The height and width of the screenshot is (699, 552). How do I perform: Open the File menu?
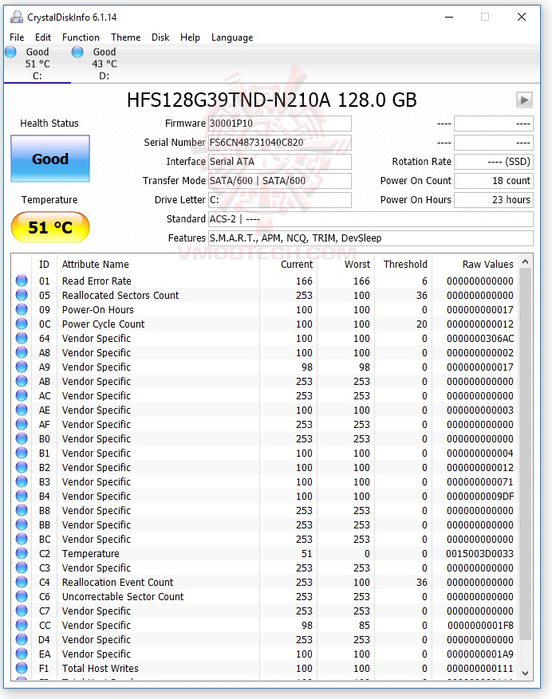coord(17,37)
